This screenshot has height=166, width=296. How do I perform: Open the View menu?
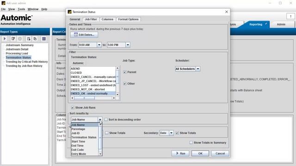pos(11,9)
